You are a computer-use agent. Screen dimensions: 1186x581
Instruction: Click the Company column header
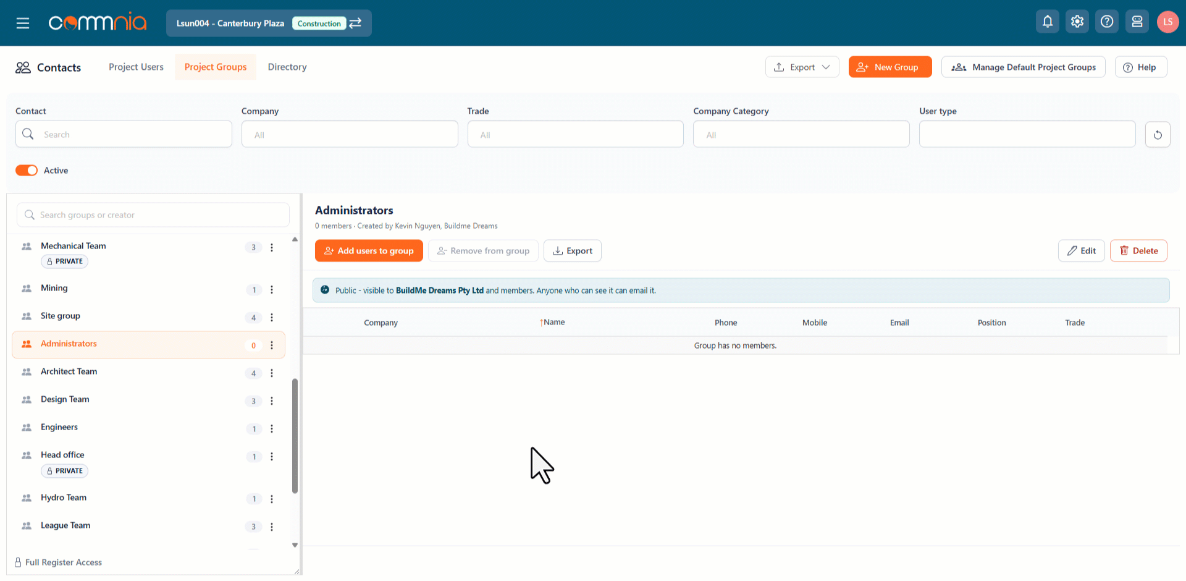coord(381,323)
